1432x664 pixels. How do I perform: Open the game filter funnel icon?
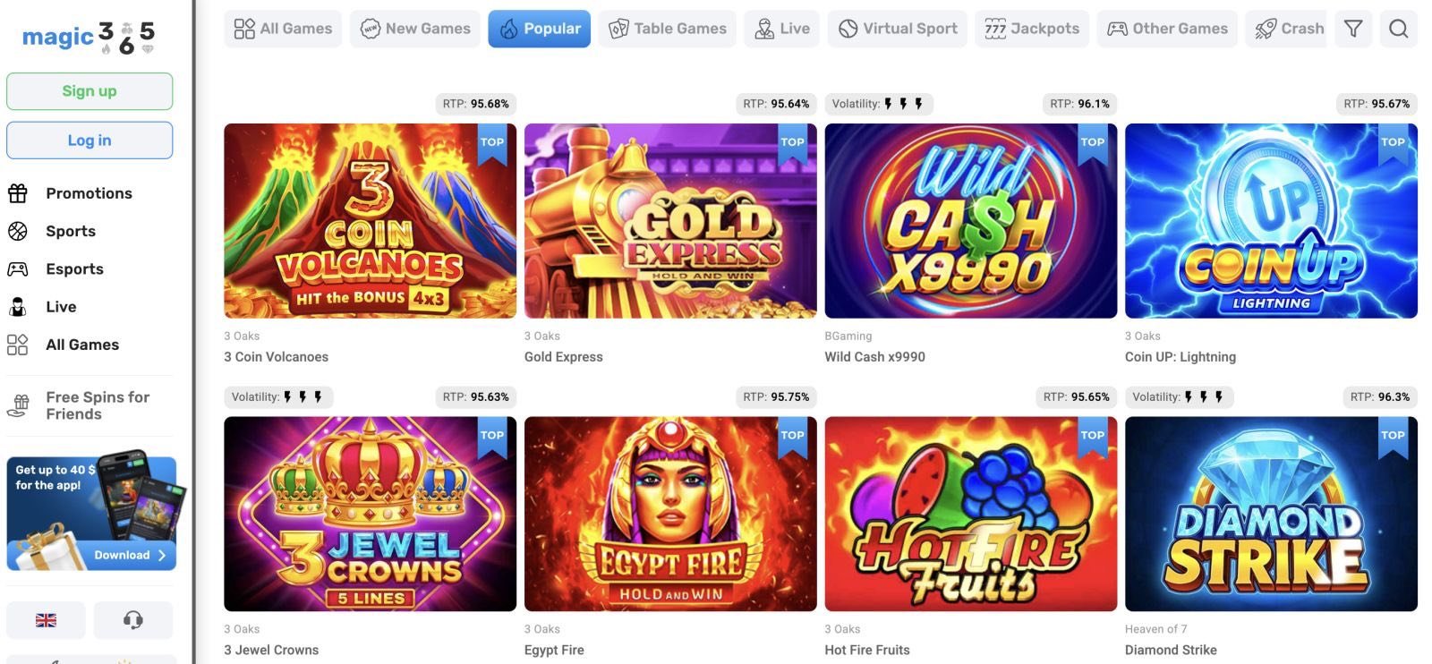(1353, 29)
